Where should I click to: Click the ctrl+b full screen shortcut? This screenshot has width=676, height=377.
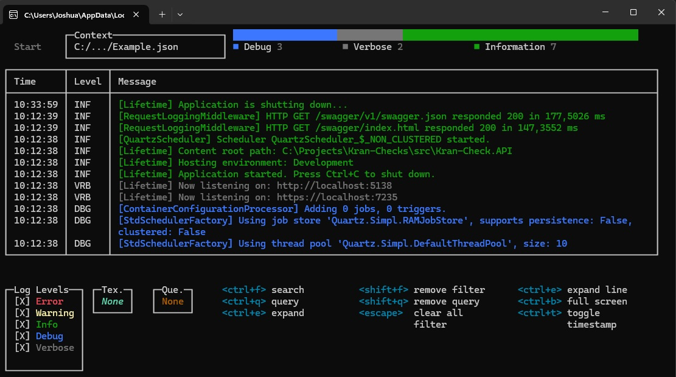573,301
